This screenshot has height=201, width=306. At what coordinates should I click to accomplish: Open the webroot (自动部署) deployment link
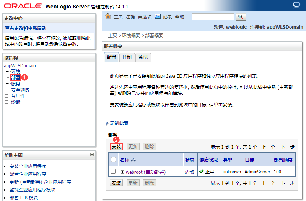coord(146,172)
